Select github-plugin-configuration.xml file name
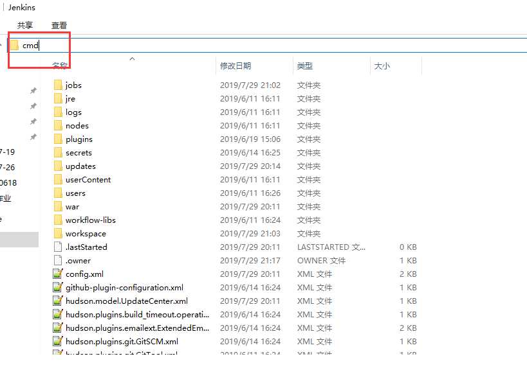The height and width of the screenshot is (370, 527). [124, 288]
